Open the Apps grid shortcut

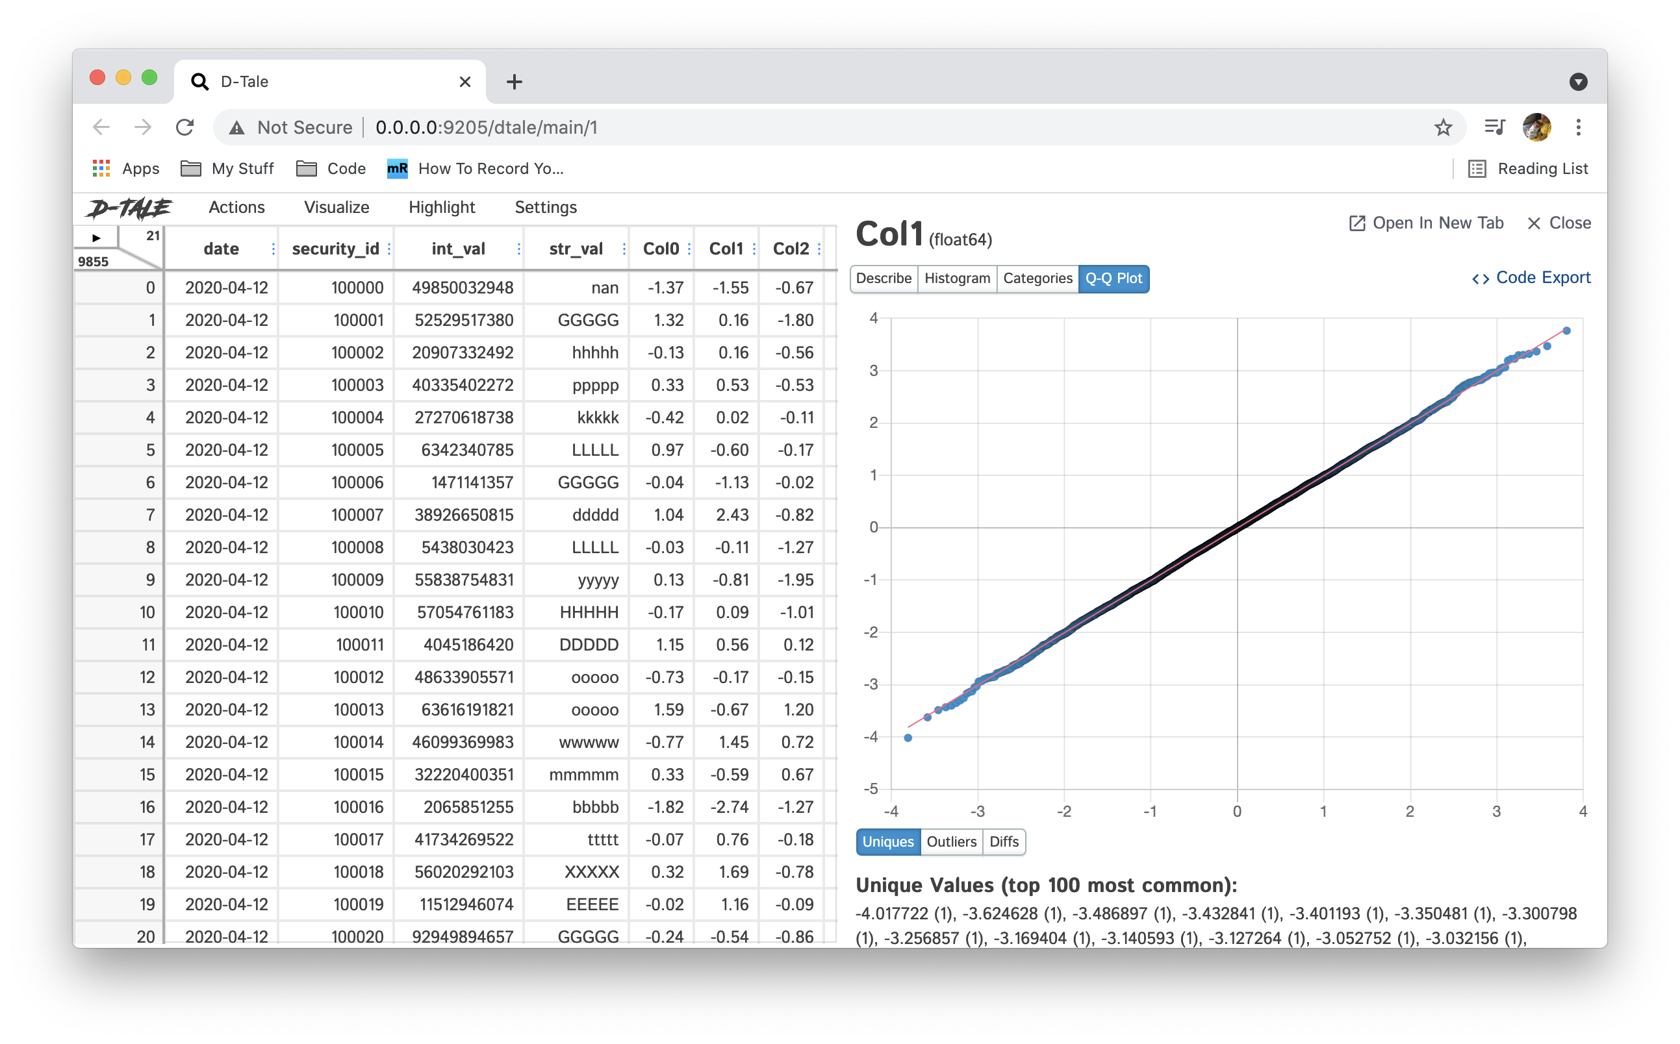pos(101,168)
